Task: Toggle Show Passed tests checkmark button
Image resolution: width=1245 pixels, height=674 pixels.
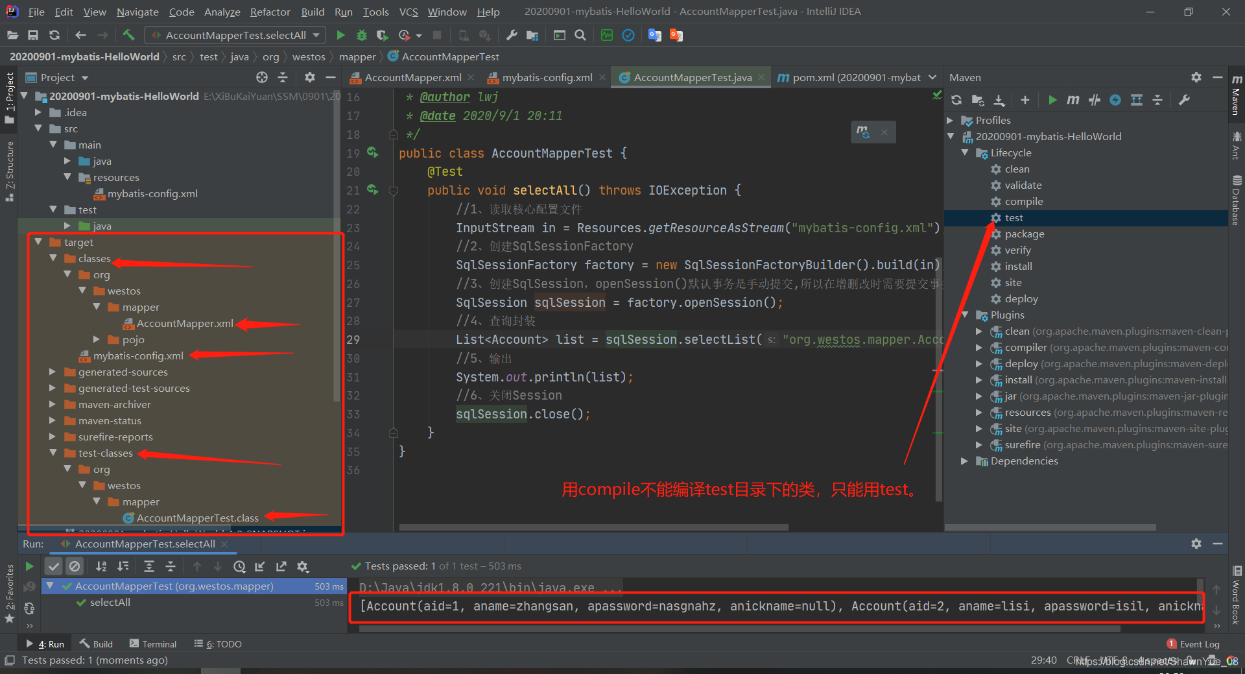Action: (x=54, y=566)
